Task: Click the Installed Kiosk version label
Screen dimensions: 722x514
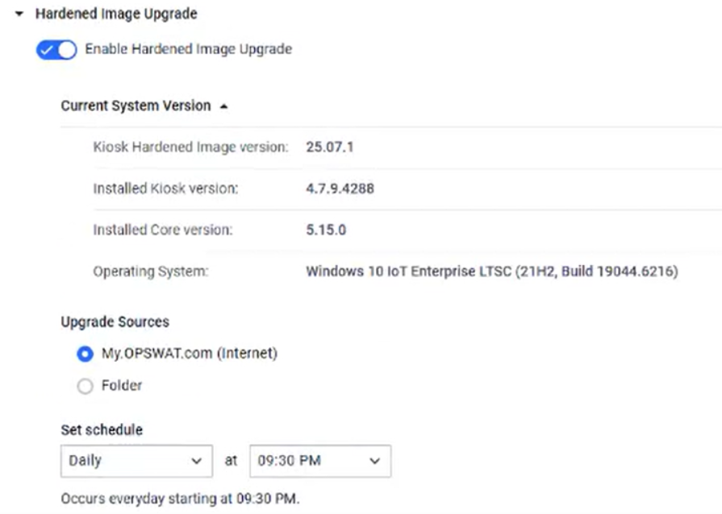Action: pos(165,189)
